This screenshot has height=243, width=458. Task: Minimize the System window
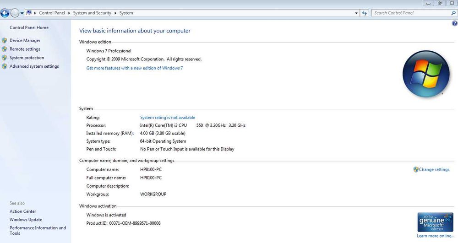[428, 3]
